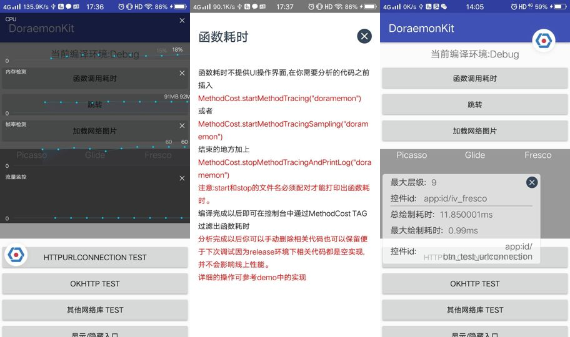Close the 内存检测 memory overlay
The height and width of the screenshot is (337, 570).
[x=182, y=74]
